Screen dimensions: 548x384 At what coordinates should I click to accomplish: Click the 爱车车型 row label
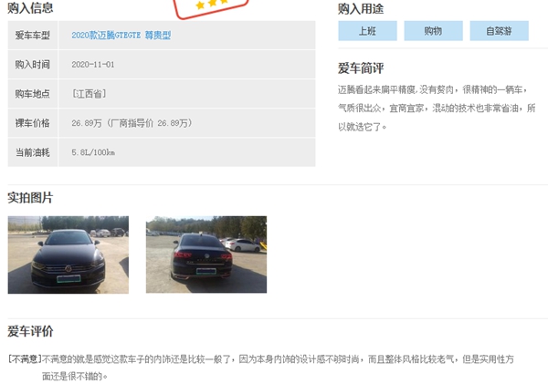click(x=33, y=36)
